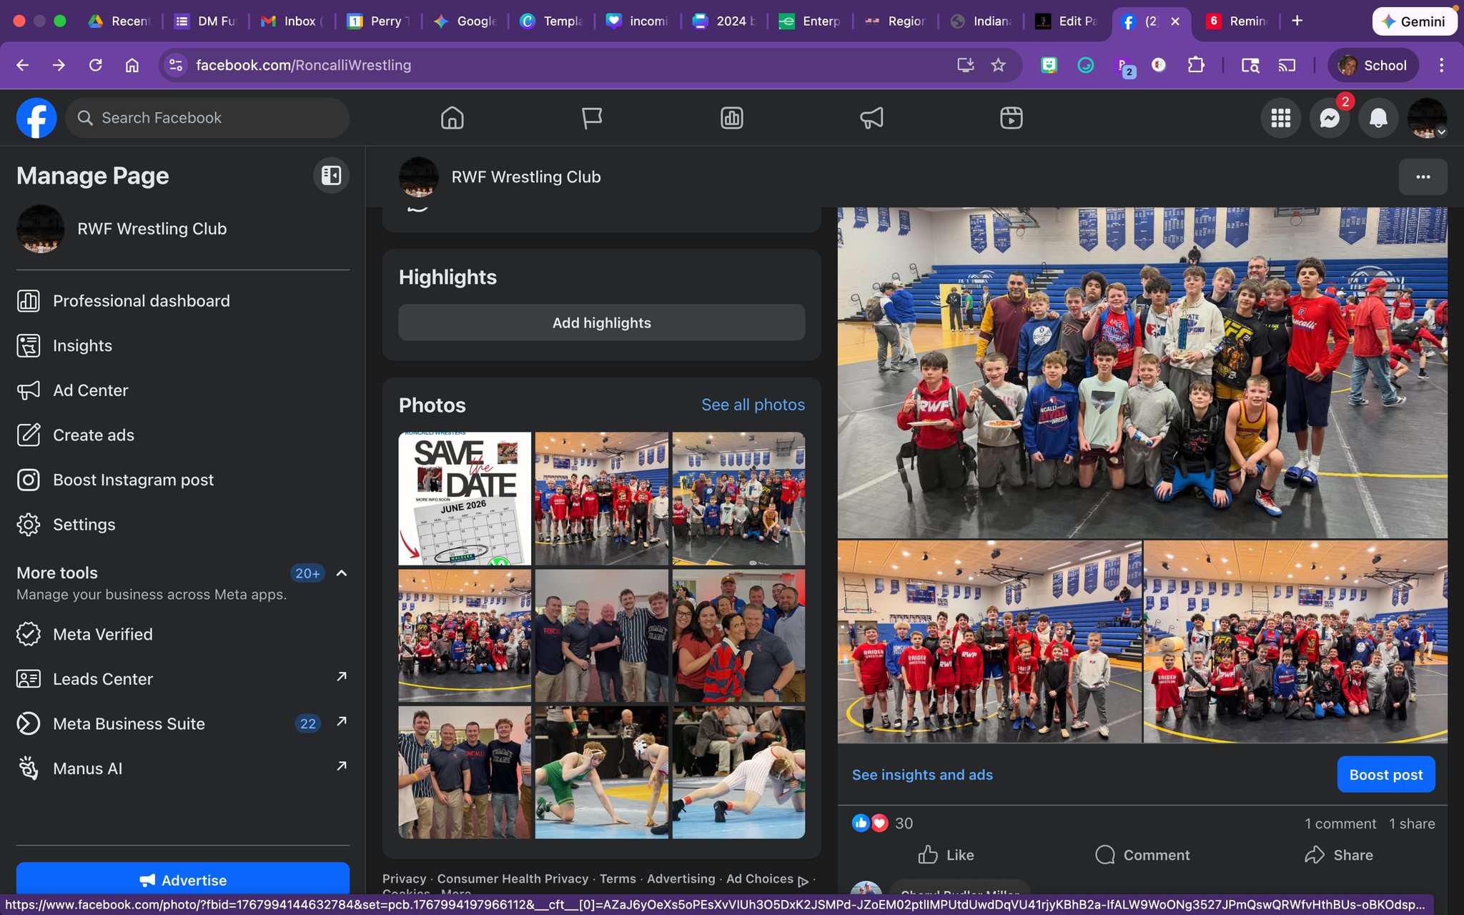Open the account profile dropdown

click(x=1427, y=118)
